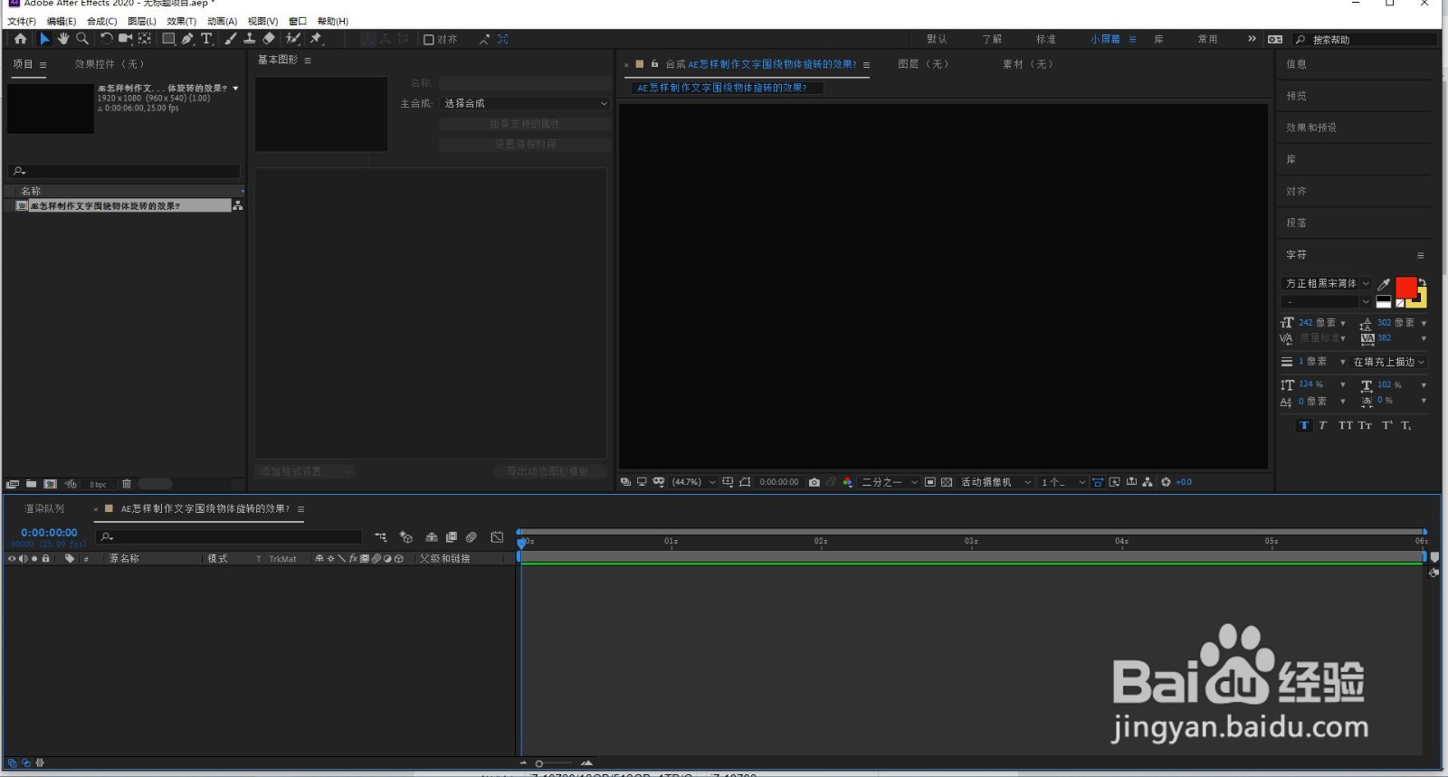Click the composition flowchart icon in viewer
This screenshot has height=777, width=1448.
1148,482
